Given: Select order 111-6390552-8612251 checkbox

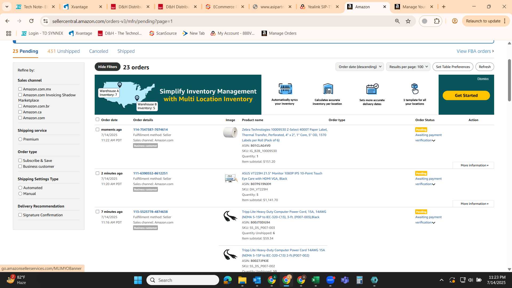Looking at the screenshot, I should [x=97, y=173].
